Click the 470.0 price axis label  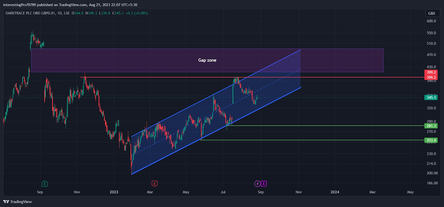pos(431,55)
